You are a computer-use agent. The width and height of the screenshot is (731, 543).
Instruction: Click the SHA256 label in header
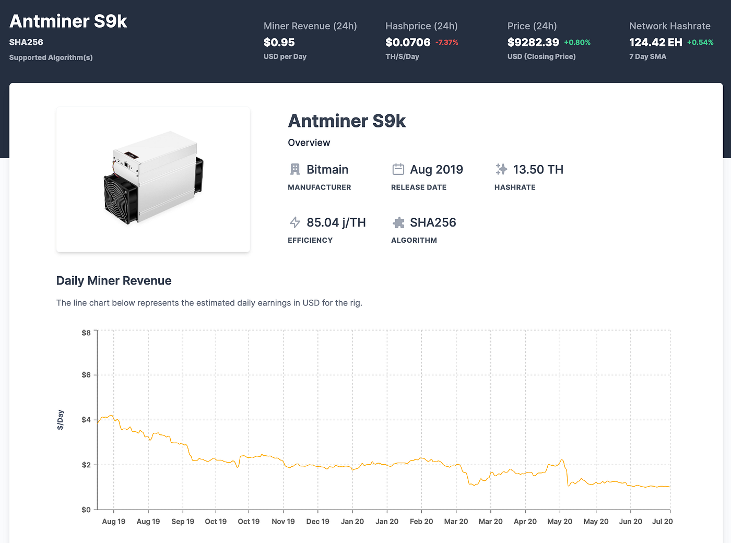pyautogui.click(x=26, y=42)
